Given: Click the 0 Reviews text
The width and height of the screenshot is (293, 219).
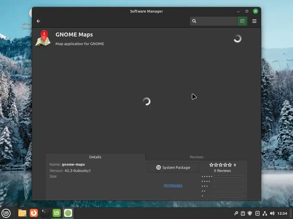Looking at the screenshot, I should [x=222, y=171].
